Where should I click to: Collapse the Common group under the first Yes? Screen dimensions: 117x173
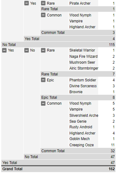43,15
